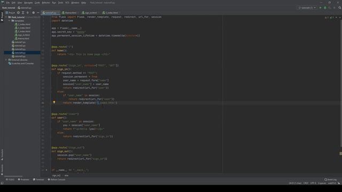Open the Window menu
This screenshot has height=192, width=342.
(x=75, y=3)
